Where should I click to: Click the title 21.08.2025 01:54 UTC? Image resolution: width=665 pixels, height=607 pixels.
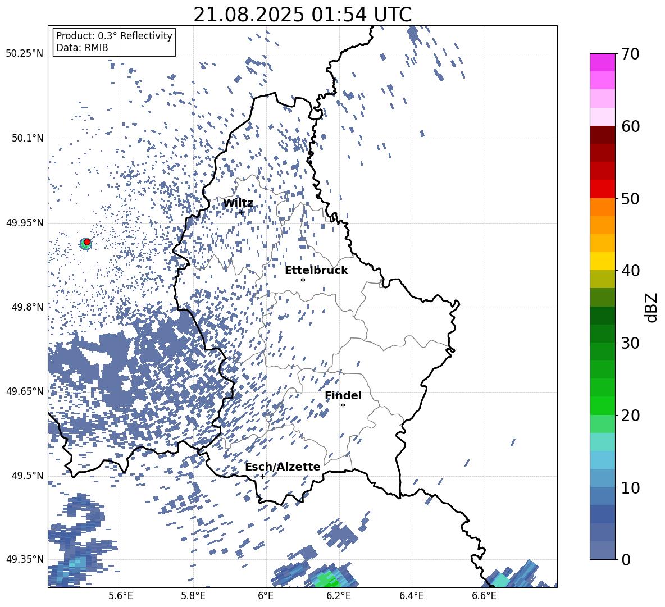click(302, 15)
